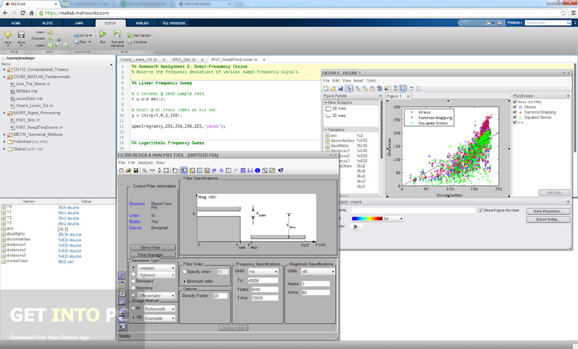The image size is (578, 349).
Task: Click the More Properties button
Action: coord(547,211)
